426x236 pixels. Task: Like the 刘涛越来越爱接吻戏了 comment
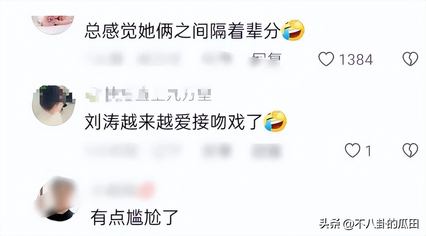352,150
